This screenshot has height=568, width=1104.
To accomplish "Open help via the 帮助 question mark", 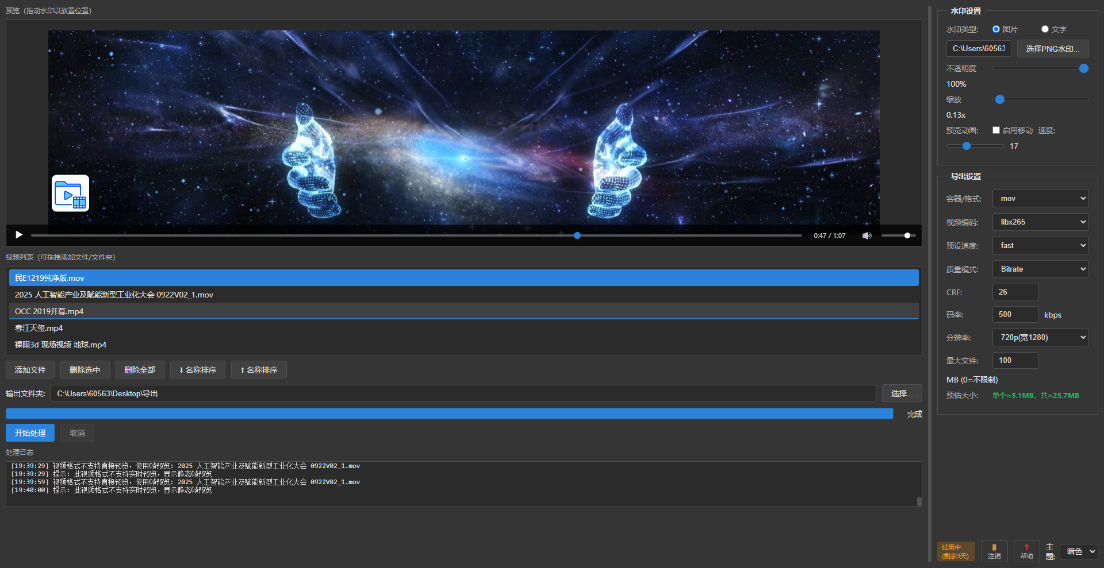I will pos(1026,551).
